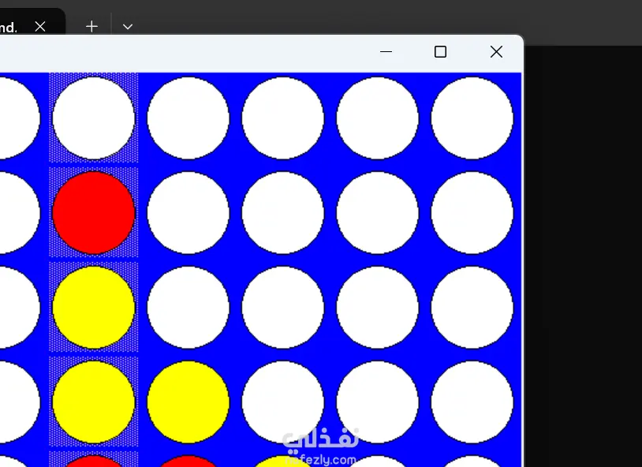
Task: Open a new browser tab with the plus icon
Action: pyautogui.click(x=91, y=27)
